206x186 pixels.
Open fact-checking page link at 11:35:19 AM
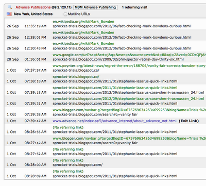click(x=122, y=26)
